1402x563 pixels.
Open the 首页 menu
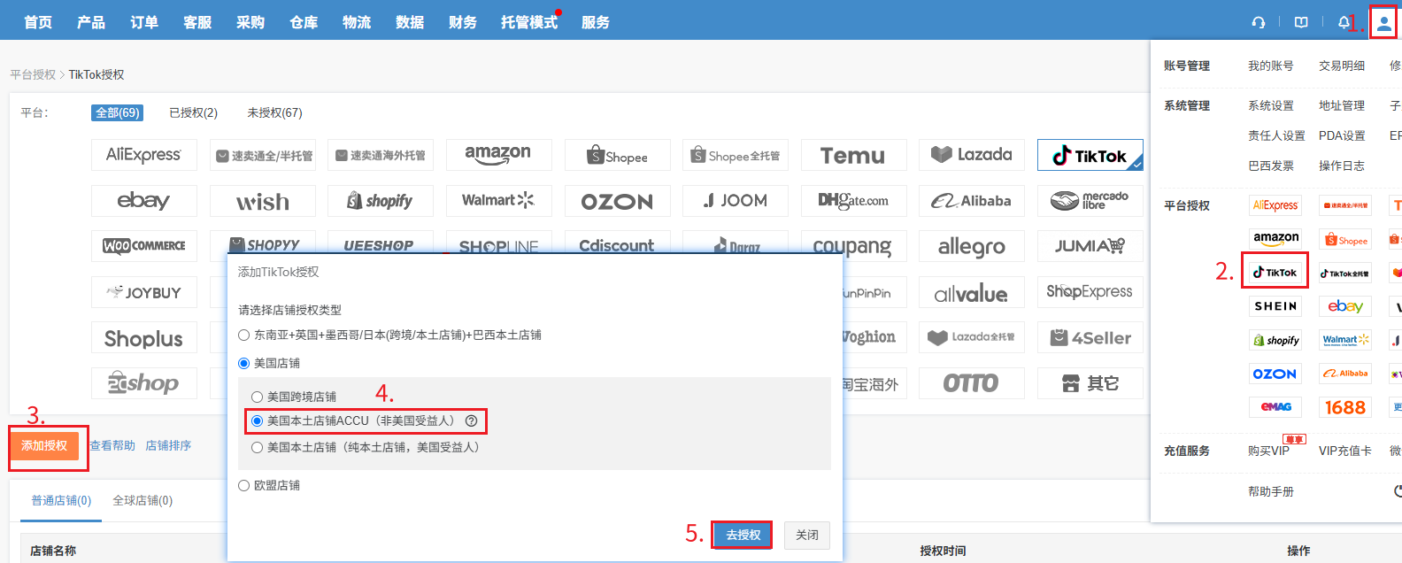[38, 22]
